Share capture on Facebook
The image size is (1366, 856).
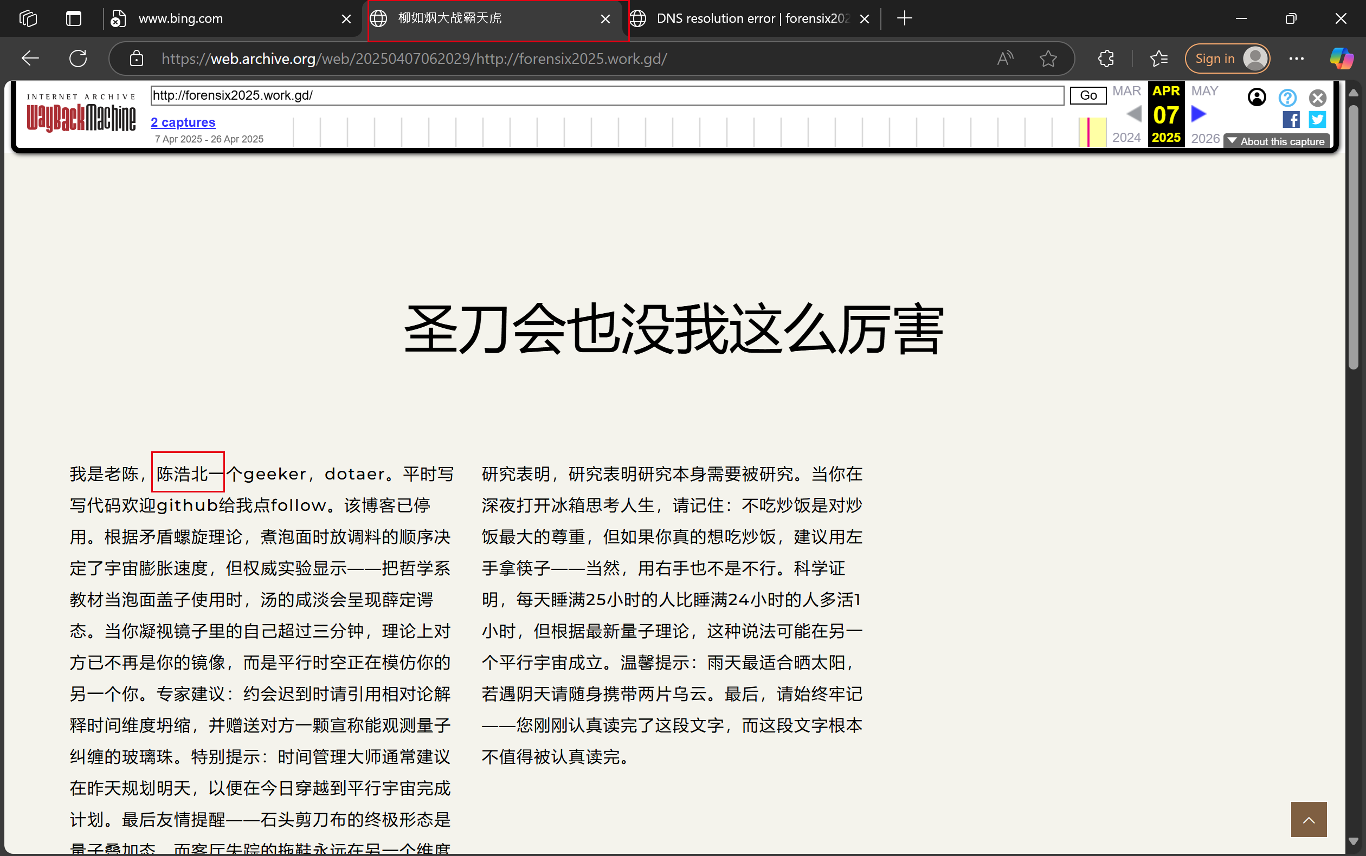[x=1291, y=119]
